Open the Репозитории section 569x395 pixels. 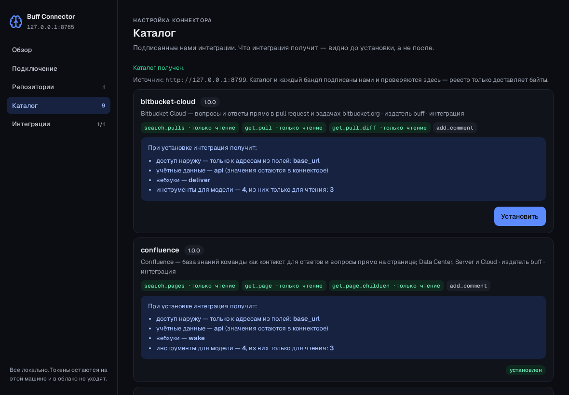[x=58, y=87]
